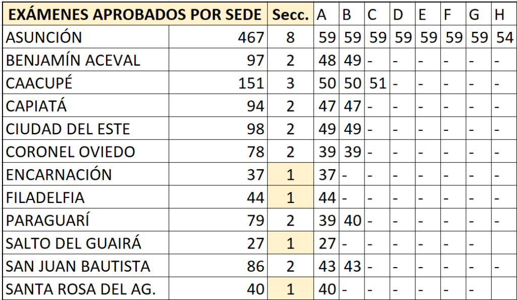Viewport: 517px width, 300px height.
Task: Select the EXÁMENES APROBADOS POR SEDE header cell
Action: [135, 14]
